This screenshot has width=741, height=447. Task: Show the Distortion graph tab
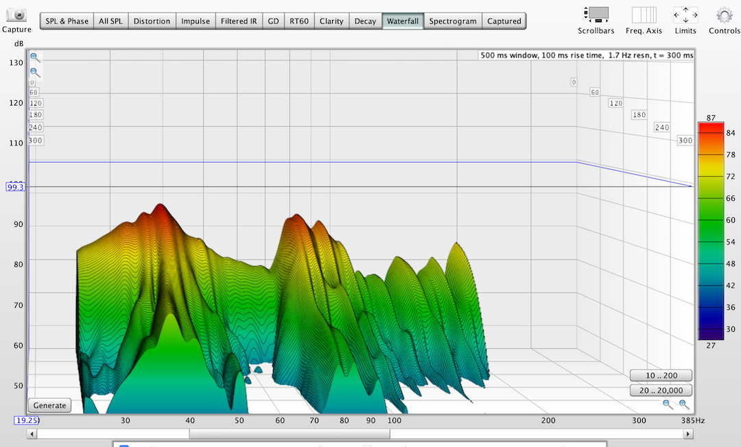(x=152, y=21)
